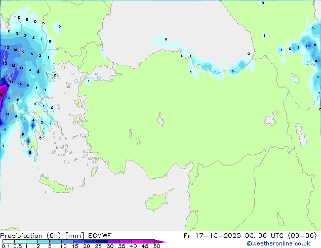
Task: Click the '(00+06)' forecast offset text
Action: (x=302, y=236)
